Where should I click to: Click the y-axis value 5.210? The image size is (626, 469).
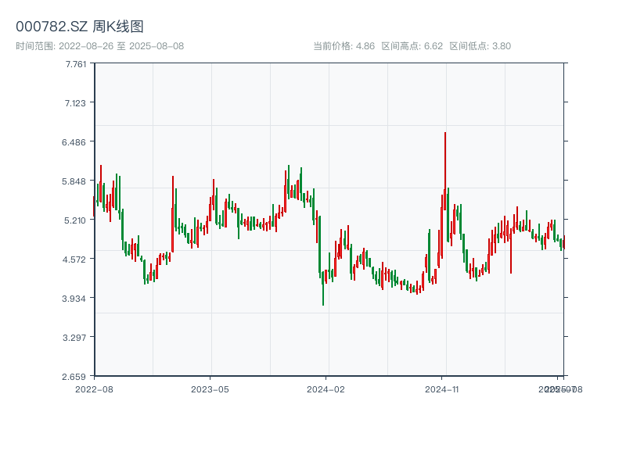(x=75, y=220)
